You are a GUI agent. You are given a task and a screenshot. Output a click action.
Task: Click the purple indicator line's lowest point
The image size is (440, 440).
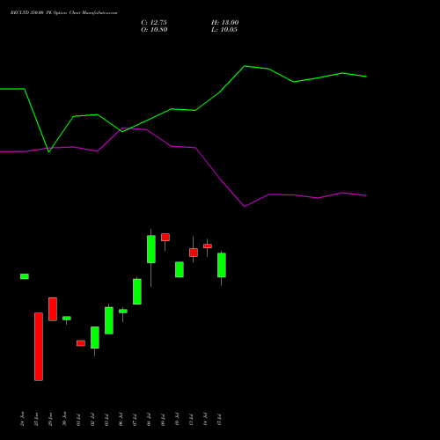click(245, 207)
